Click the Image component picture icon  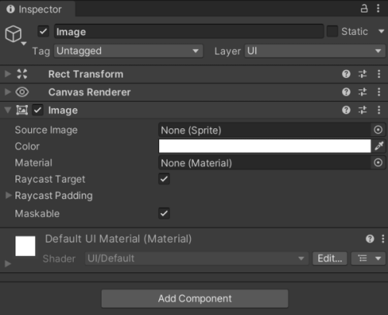click(22, 110)
